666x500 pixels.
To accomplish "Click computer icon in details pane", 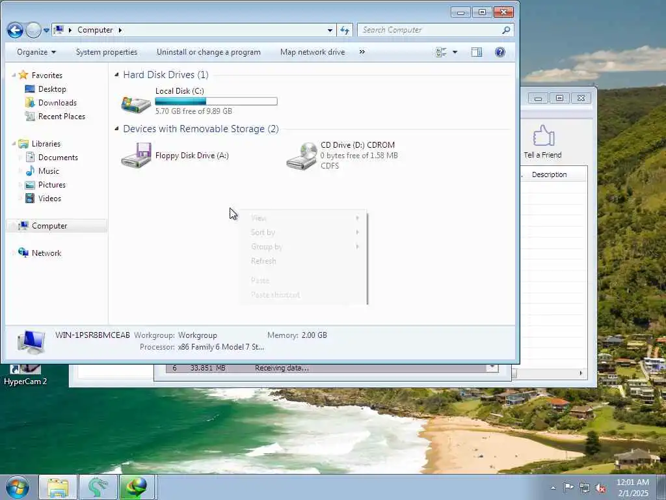I will 31,342.
